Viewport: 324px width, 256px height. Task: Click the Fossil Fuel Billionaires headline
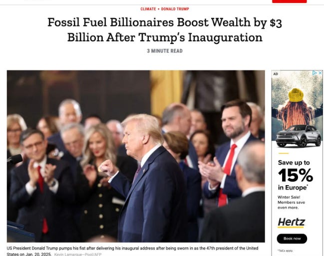click(165, 30)
